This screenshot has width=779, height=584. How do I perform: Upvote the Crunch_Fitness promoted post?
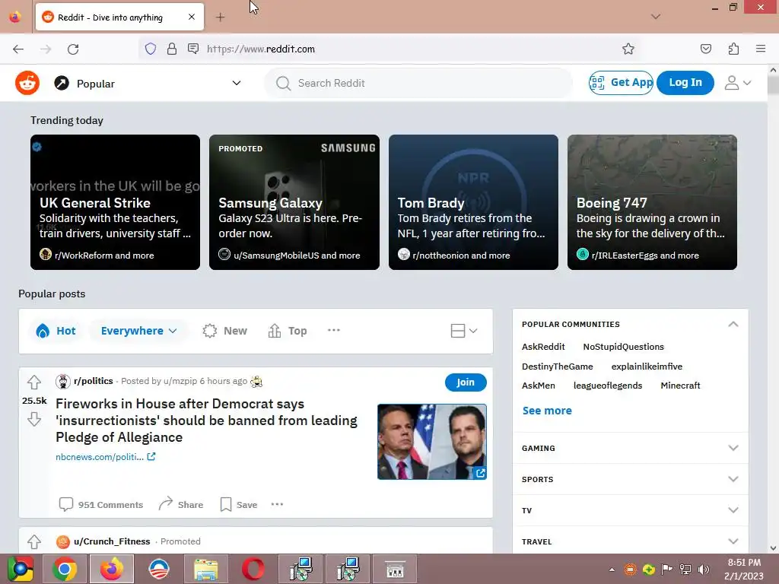(33, 541)
